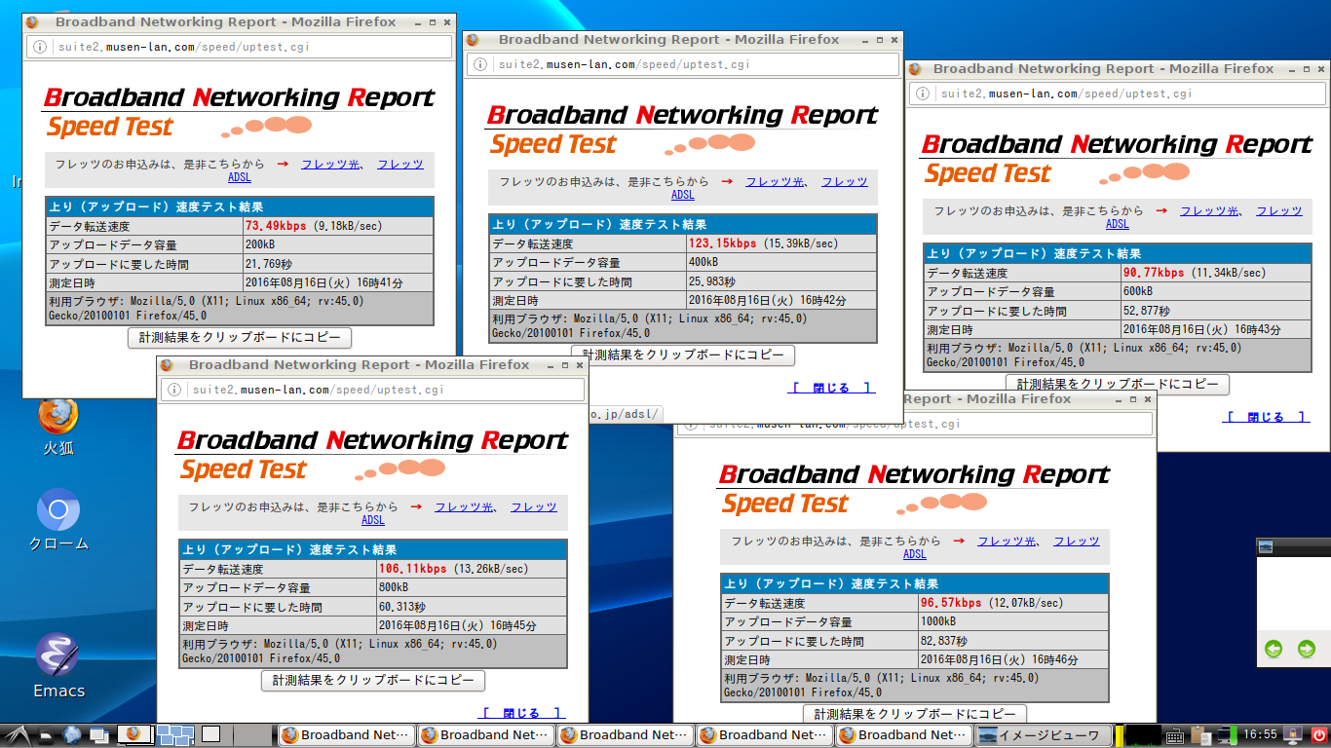Image resolution: width=1331 pixels, height=748 pixels.
Task: Click the 16時41分 measurement date cell
Action: [x=337, y=282]
